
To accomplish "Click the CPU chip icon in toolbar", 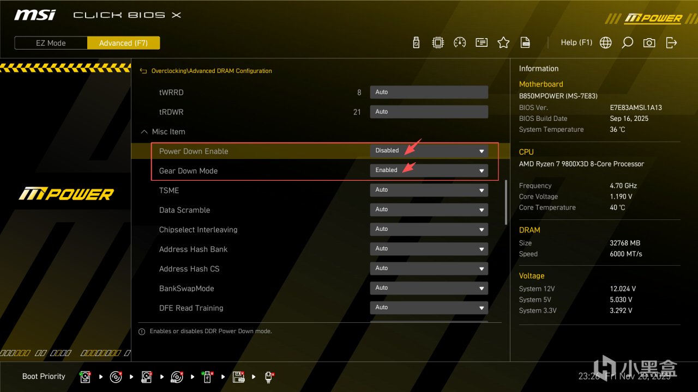I will (x=437, y=42).
